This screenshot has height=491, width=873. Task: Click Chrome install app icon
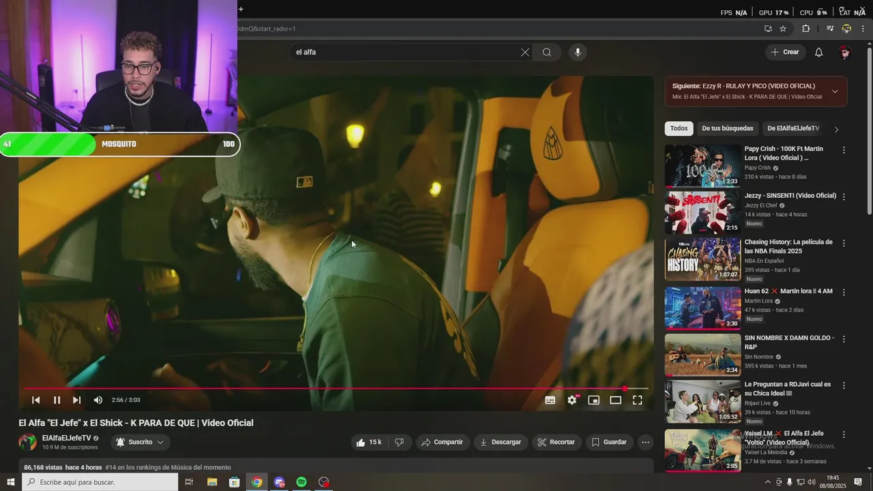768,29
